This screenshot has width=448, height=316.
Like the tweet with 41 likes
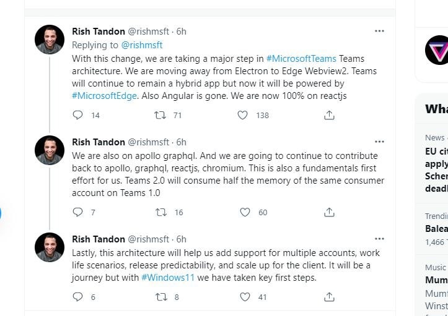245,297
